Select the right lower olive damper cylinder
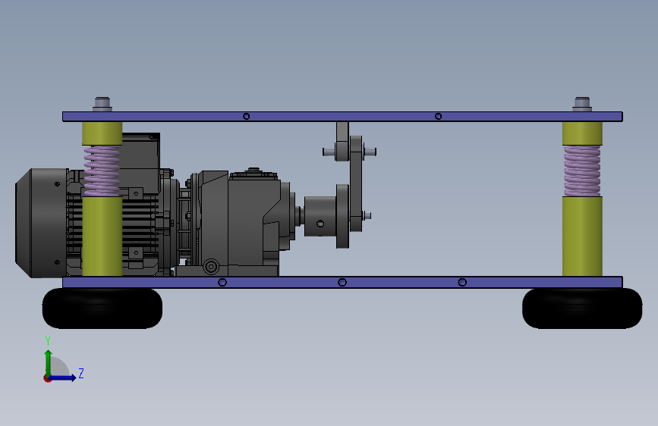The height and width of the screenshot is (426, 658). [x=582, y=236]
